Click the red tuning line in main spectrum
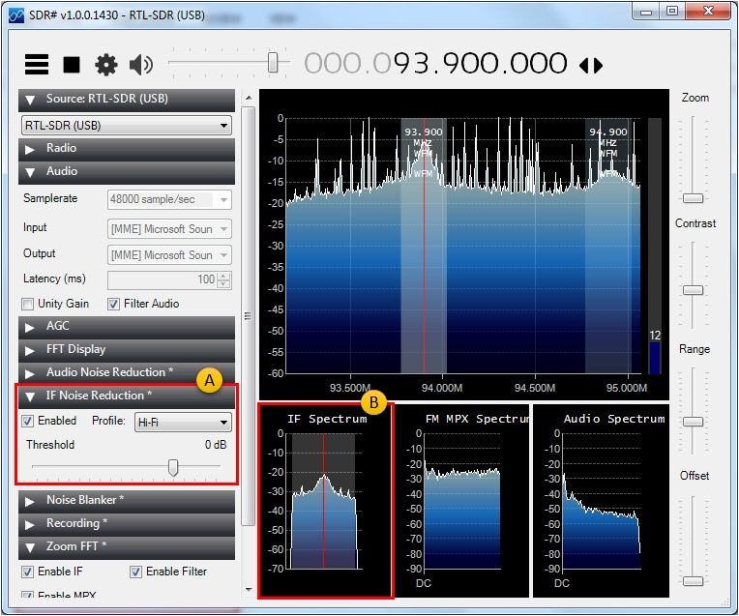This screenshot has width=739, height=616. click(425, 245)
